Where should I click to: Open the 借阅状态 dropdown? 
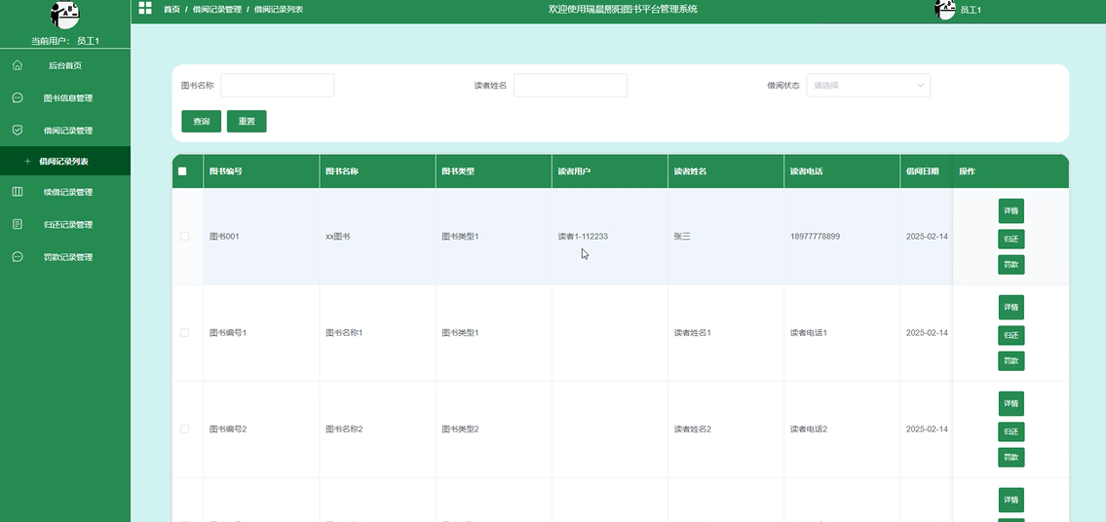(x=868, y=86)
